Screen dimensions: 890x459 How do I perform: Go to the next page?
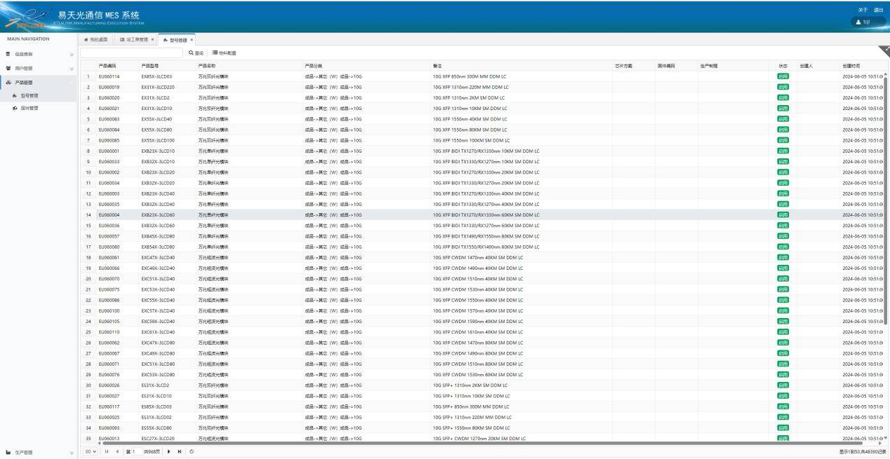pos(169,452)
